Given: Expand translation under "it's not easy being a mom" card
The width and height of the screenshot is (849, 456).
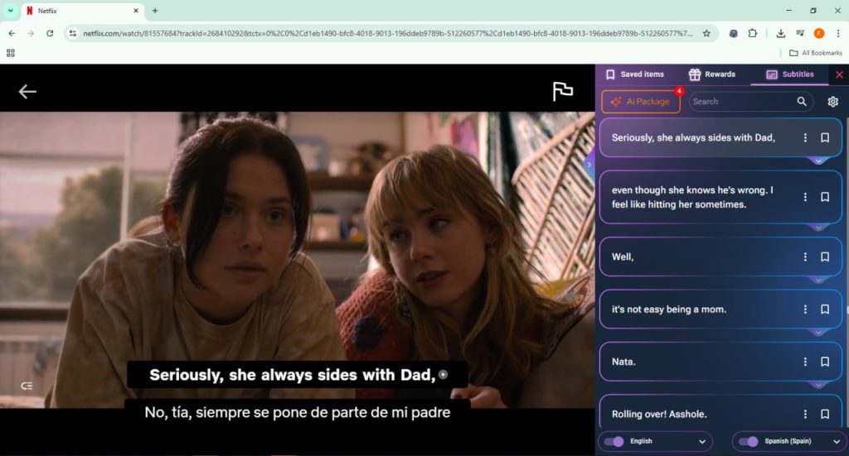Looking at the screenshot, I should tap(818, 332).
